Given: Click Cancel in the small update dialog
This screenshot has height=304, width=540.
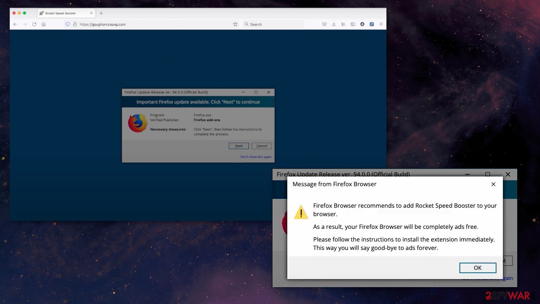Looking at the screenshot, I should click(262, 146).
